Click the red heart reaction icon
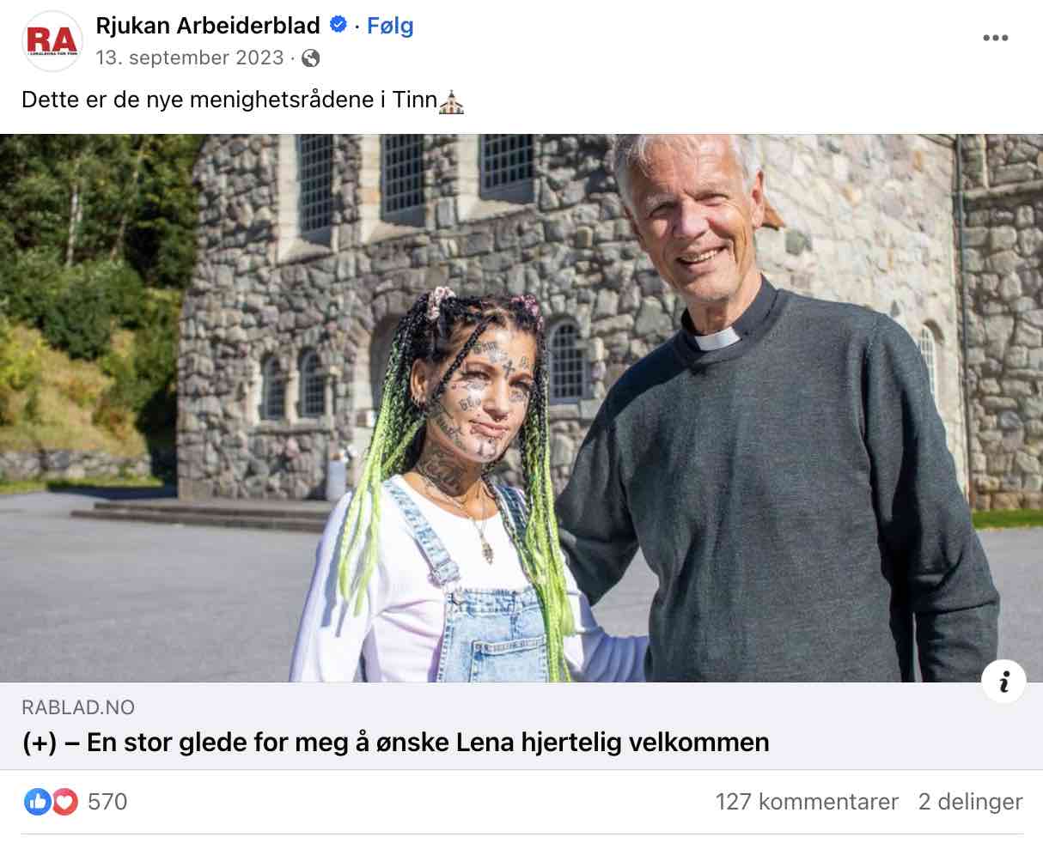 (64, 802)
